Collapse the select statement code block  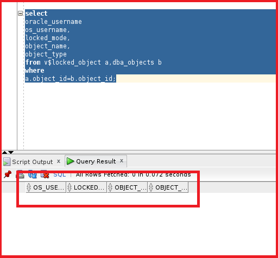(x=20, y=13)
